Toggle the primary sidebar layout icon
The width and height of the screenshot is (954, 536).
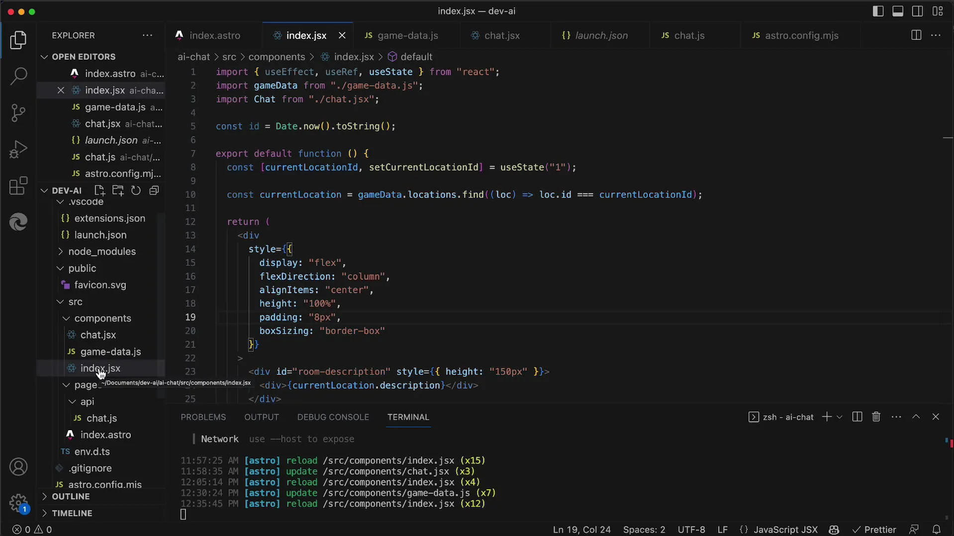(878, 11)
